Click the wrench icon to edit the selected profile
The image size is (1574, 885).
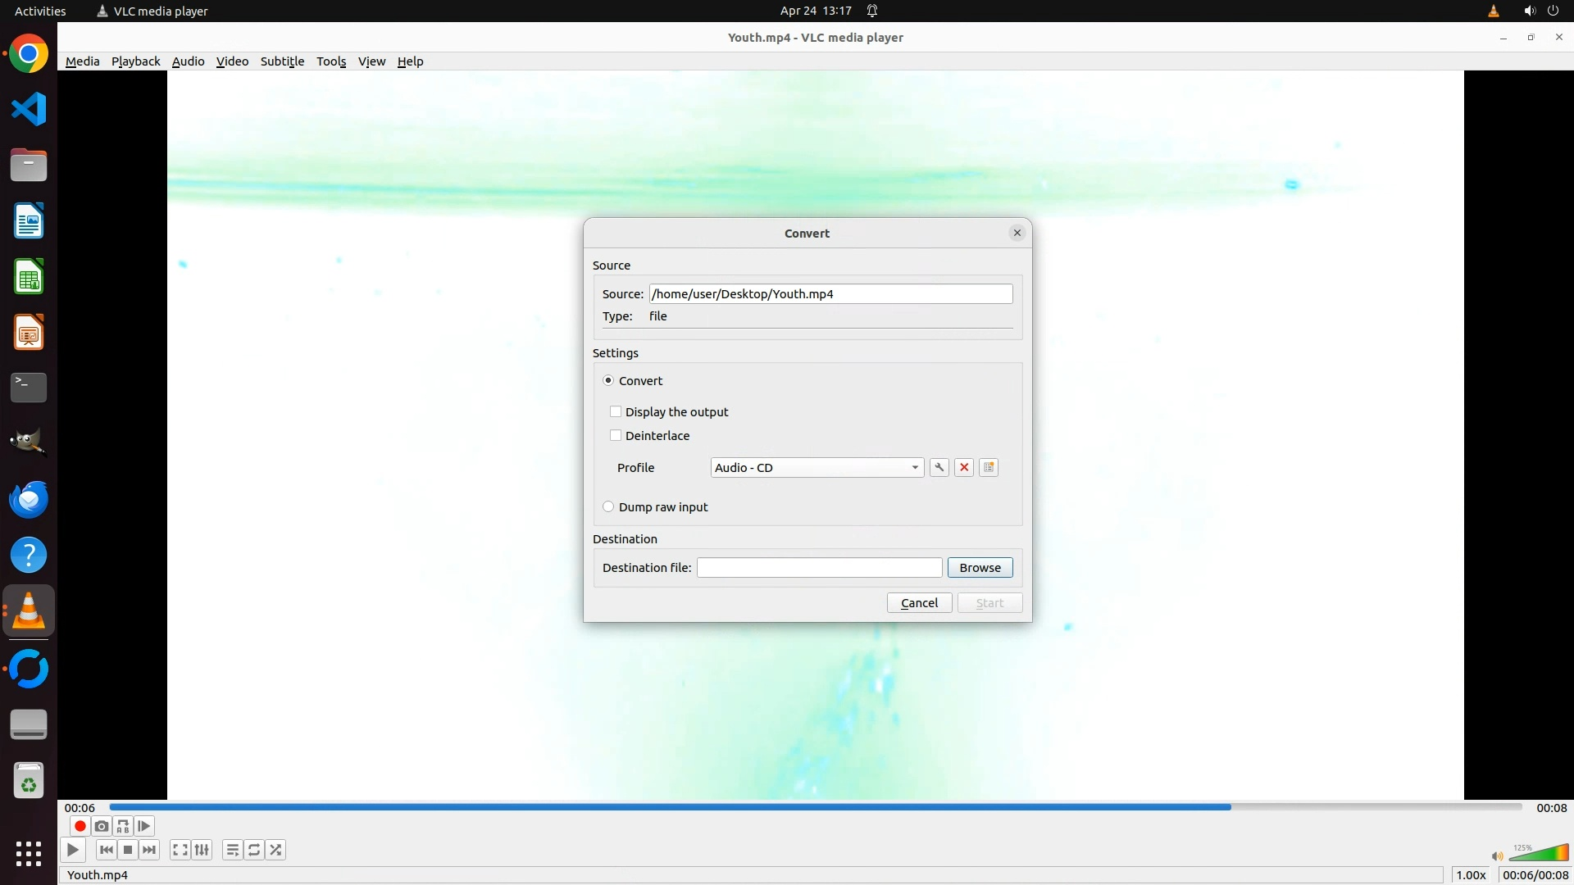coord(939,468)
